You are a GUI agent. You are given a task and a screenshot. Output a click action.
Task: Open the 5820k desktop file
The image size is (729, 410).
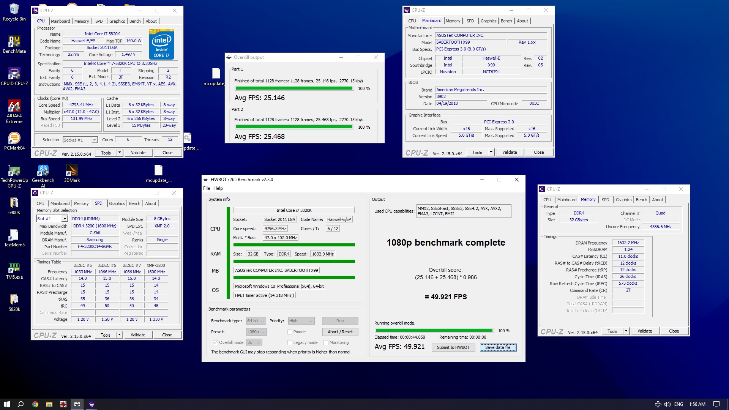14,303
